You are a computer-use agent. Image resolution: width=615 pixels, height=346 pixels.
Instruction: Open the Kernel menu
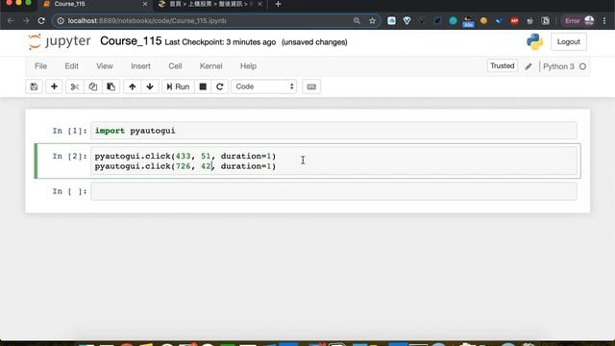pyautogui.click(x=211, y=66)
